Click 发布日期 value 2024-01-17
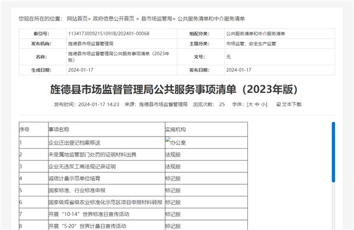This screenshot has height=230, width=354. [x=238, y=70]
